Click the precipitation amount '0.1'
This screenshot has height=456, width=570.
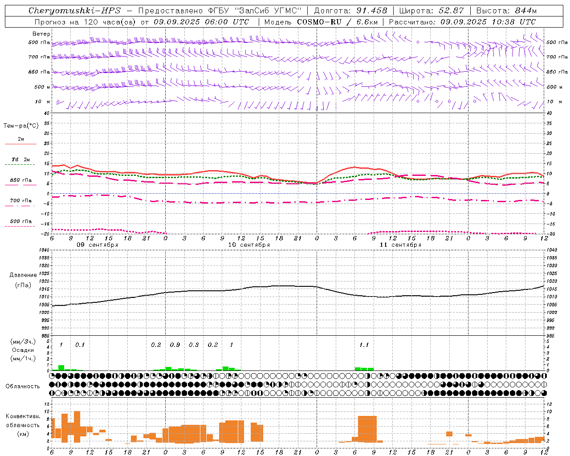point(80,345)
